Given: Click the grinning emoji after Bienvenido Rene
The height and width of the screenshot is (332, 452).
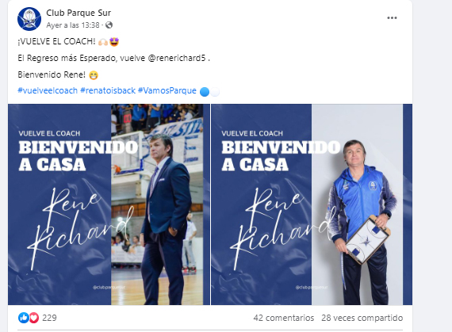Looking at the screenshot, I should 94,75.
